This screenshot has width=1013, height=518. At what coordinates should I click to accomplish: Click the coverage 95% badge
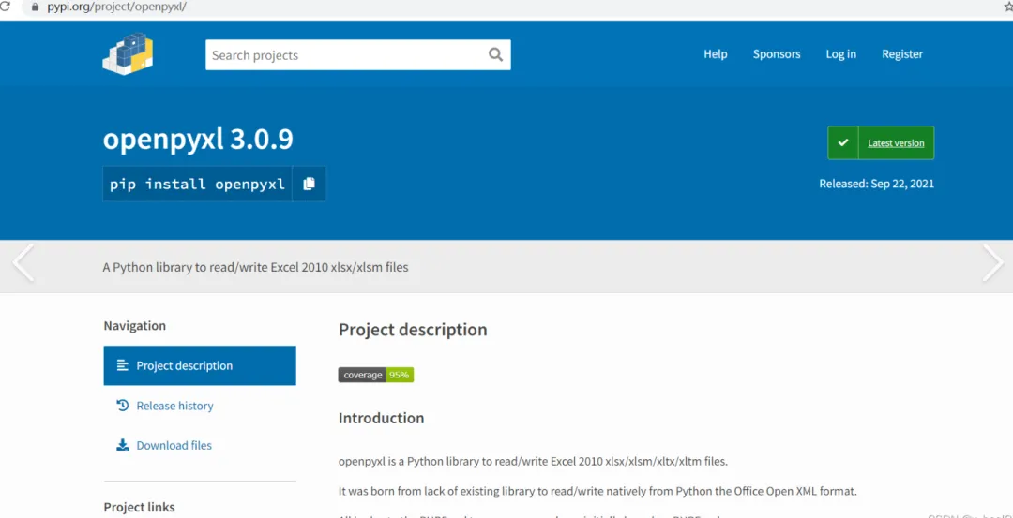coord(376,375)
